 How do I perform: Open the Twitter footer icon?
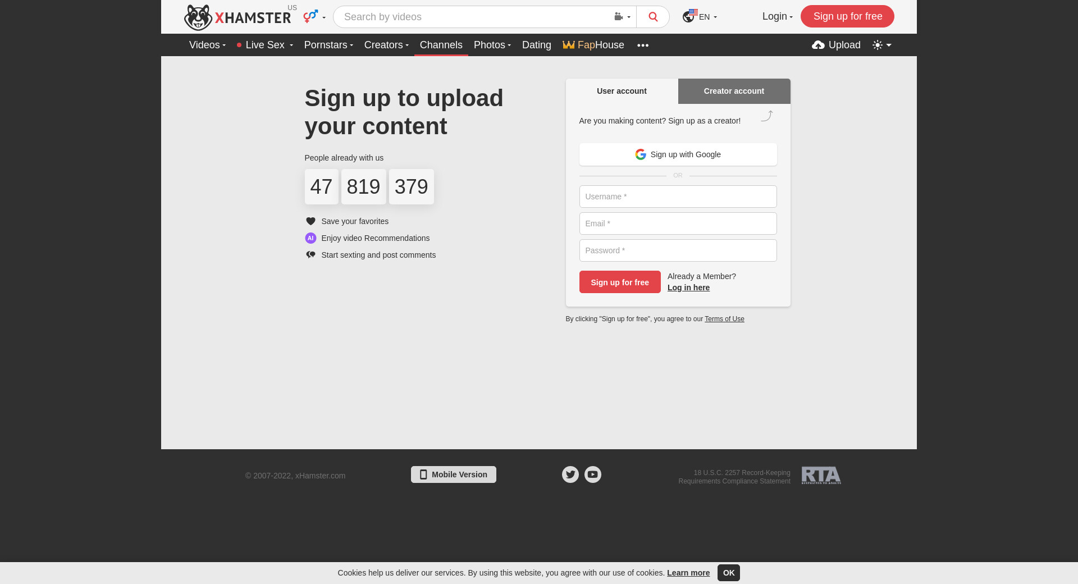click(570, 474)
